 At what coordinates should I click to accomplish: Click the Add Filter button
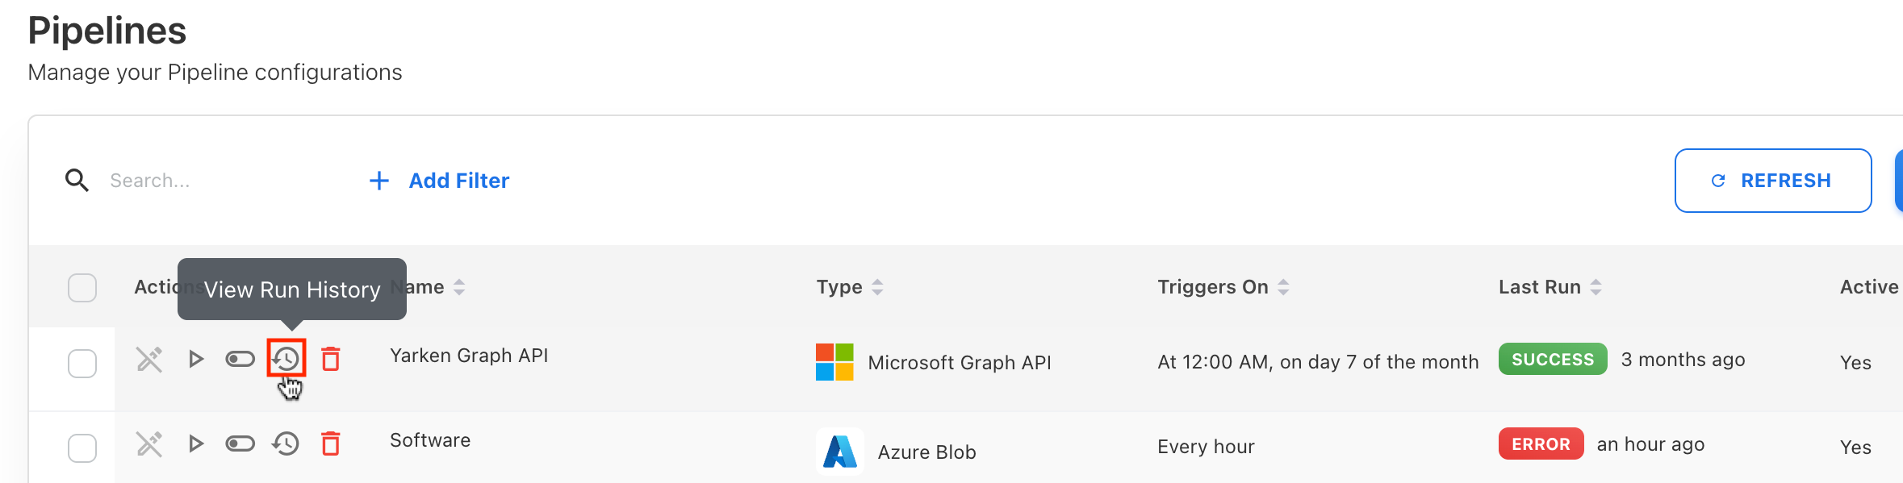click(x=440, y=181)
